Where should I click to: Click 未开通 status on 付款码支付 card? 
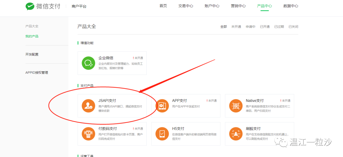click(x=138, y=129)
